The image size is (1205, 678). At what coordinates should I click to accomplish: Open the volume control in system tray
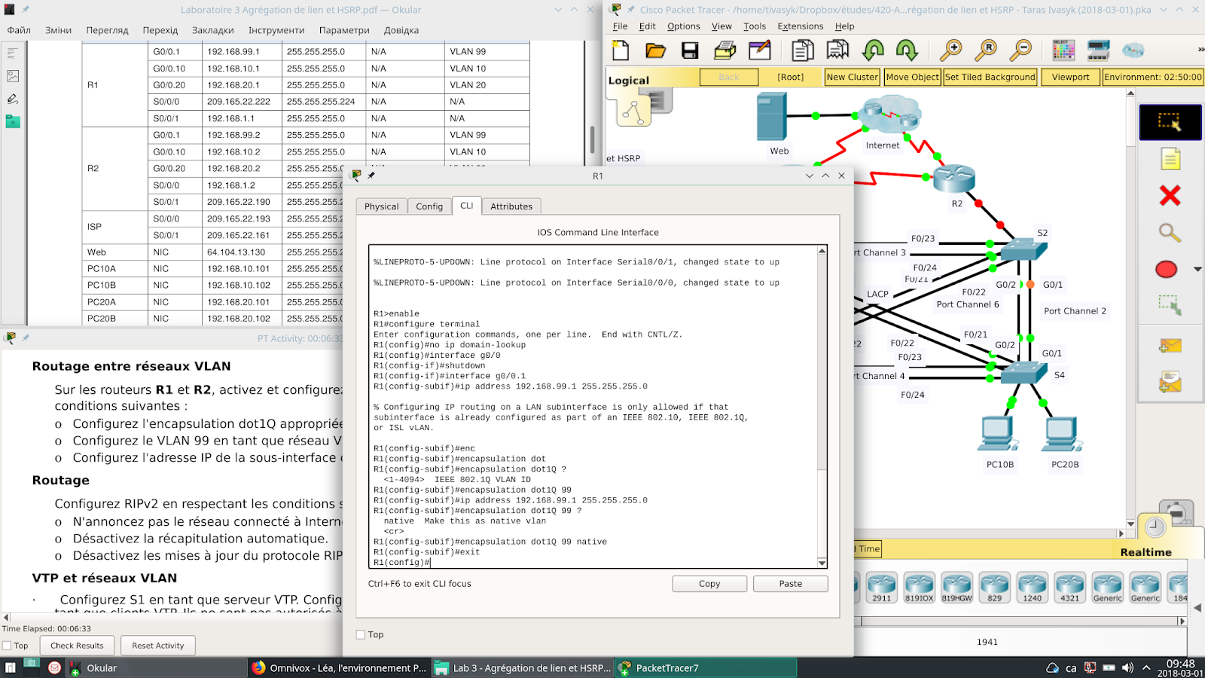pos(1127,667)
